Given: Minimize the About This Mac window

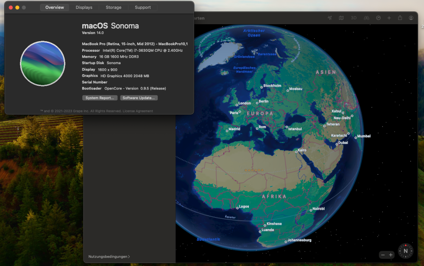Looking at the screenshot, I should (x=17, y=8).
